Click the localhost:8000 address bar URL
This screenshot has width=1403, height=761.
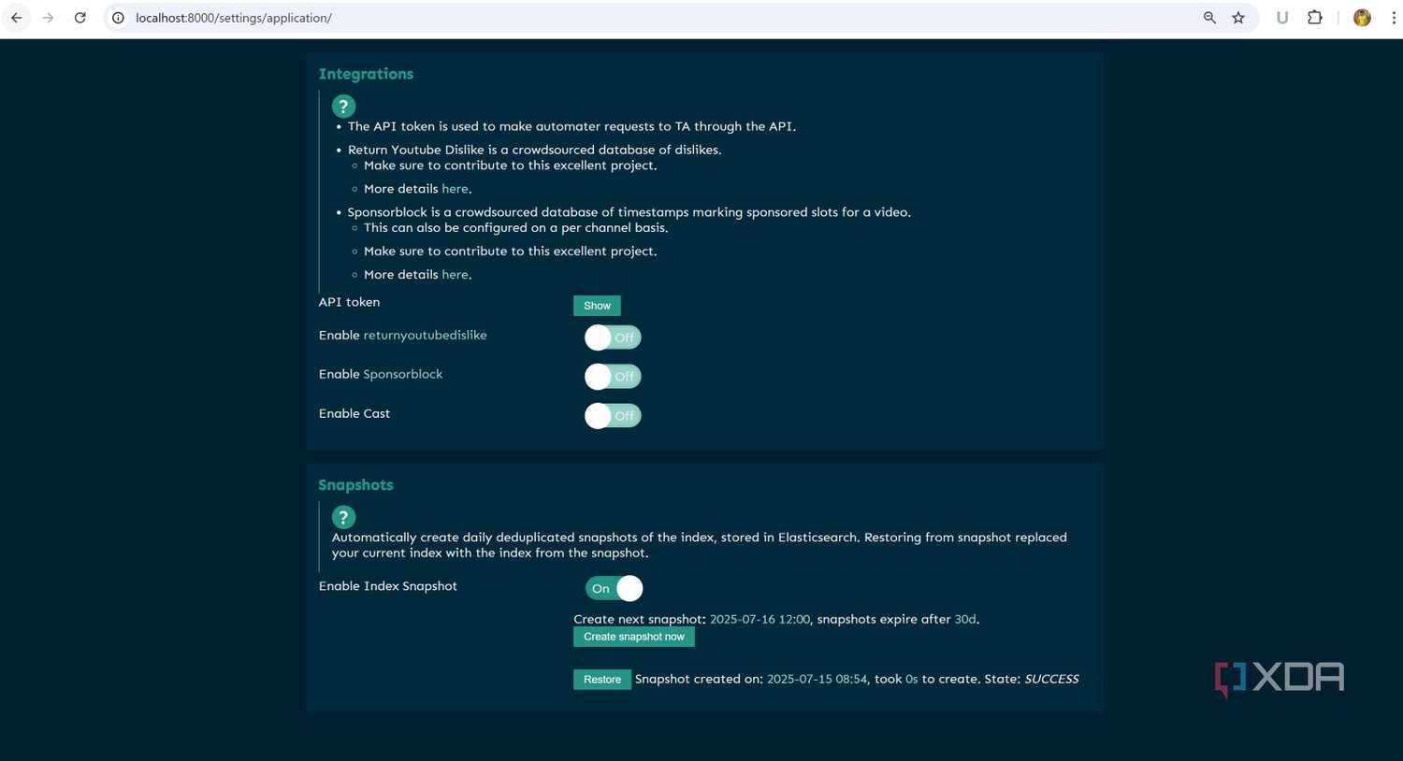pos(234,18)
